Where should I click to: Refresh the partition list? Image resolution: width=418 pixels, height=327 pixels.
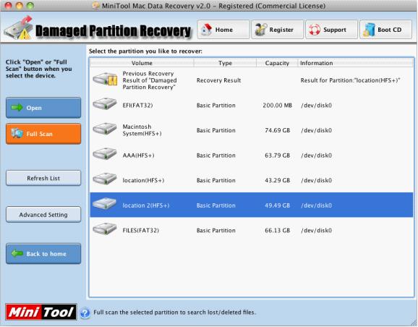coord(43,178)
